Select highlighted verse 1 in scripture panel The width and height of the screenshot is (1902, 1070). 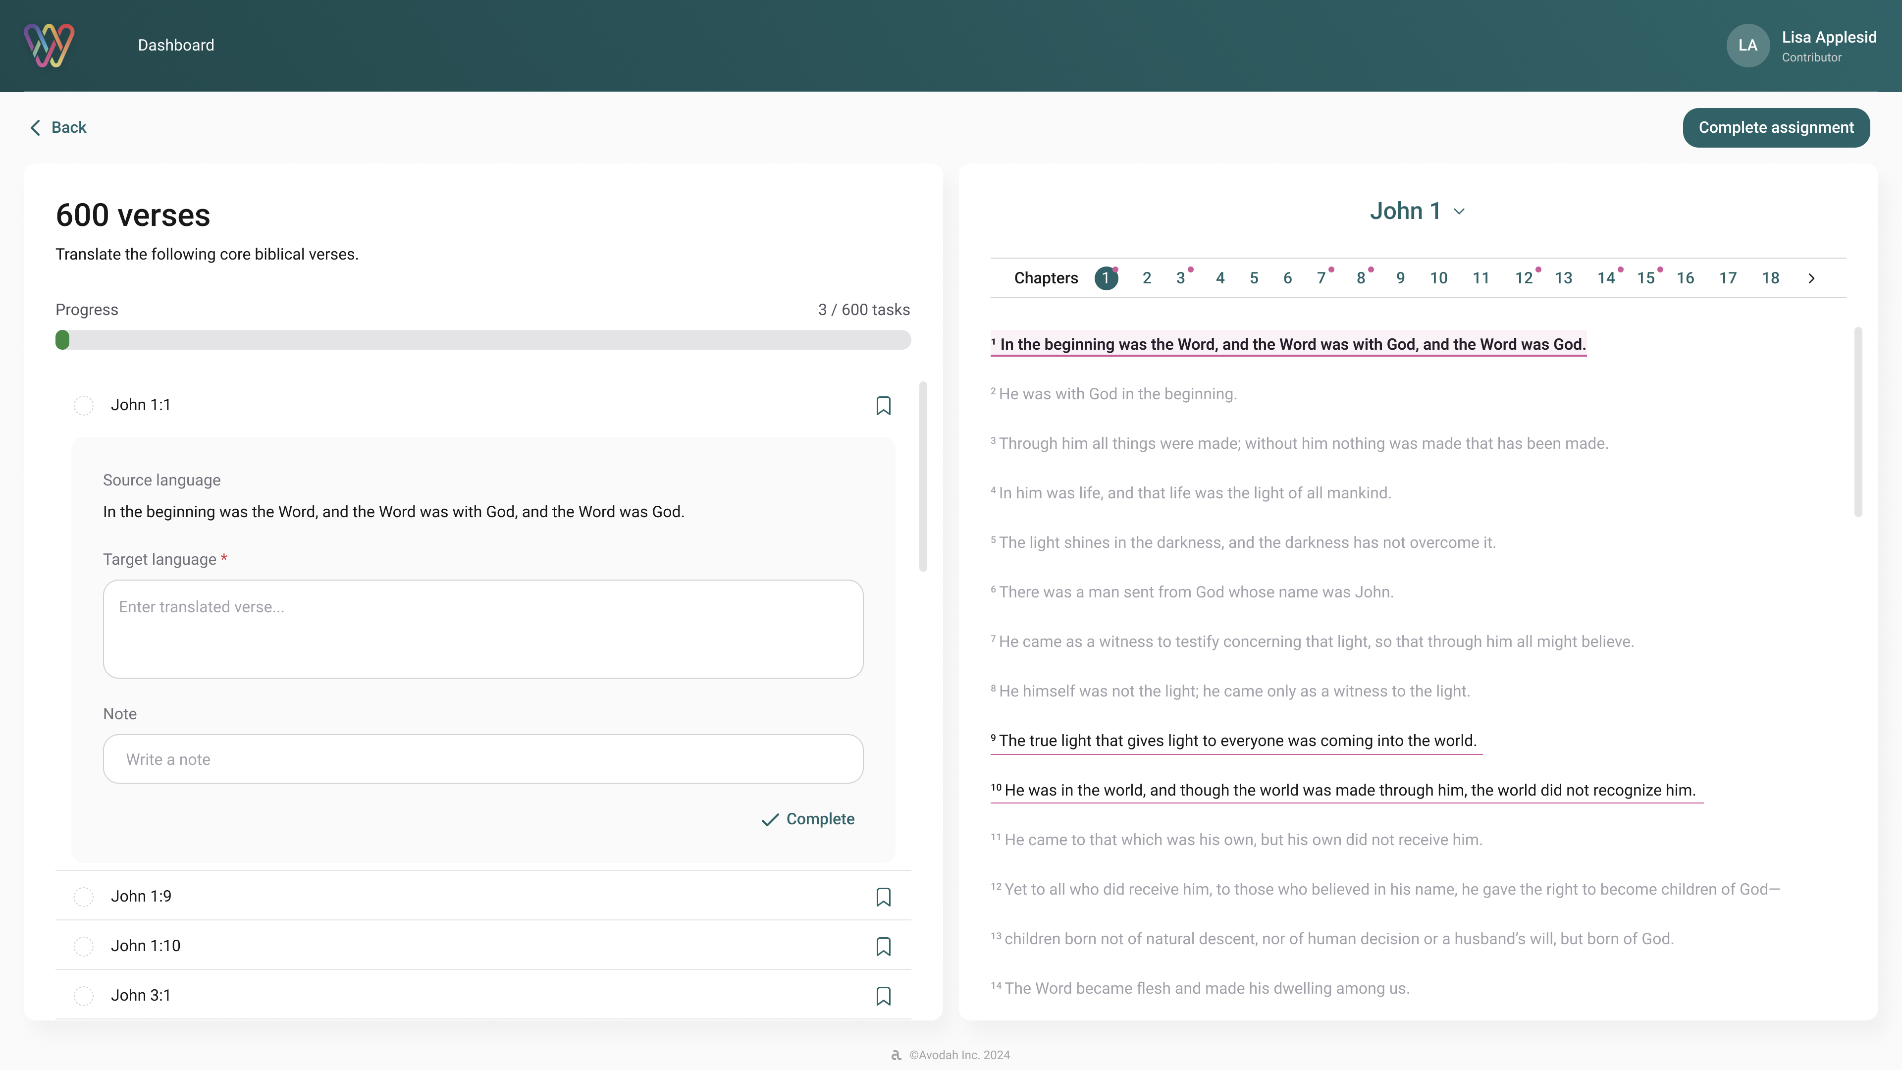point(1288,344)
